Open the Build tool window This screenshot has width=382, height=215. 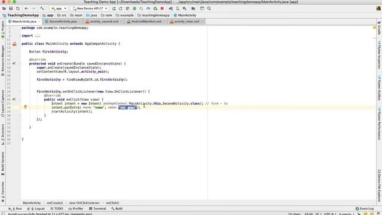(x=117, y=208)
